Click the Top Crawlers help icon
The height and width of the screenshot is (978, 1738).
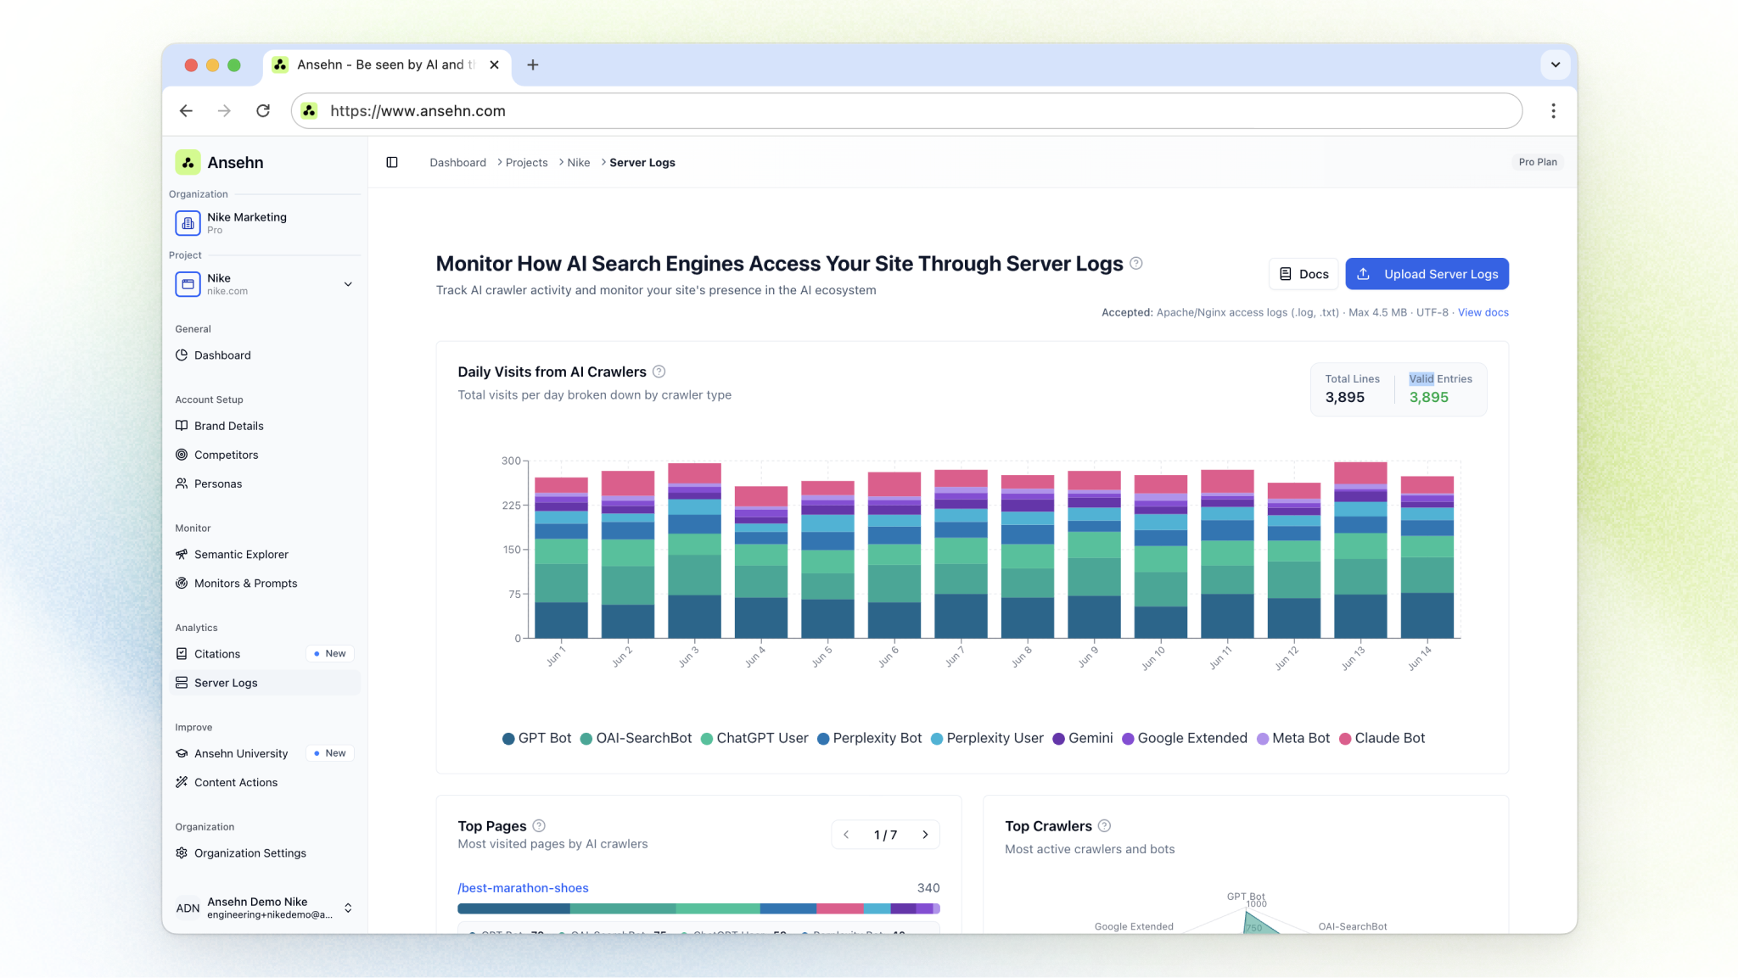pyautogui.click(x=1104, y=825)
